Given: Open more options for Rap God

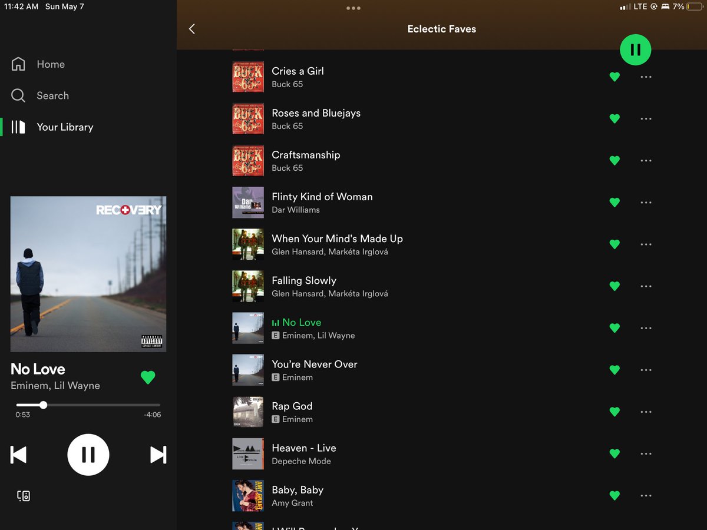Looking at the screenshot, I should pyautogui.click(x=646, y=412).
